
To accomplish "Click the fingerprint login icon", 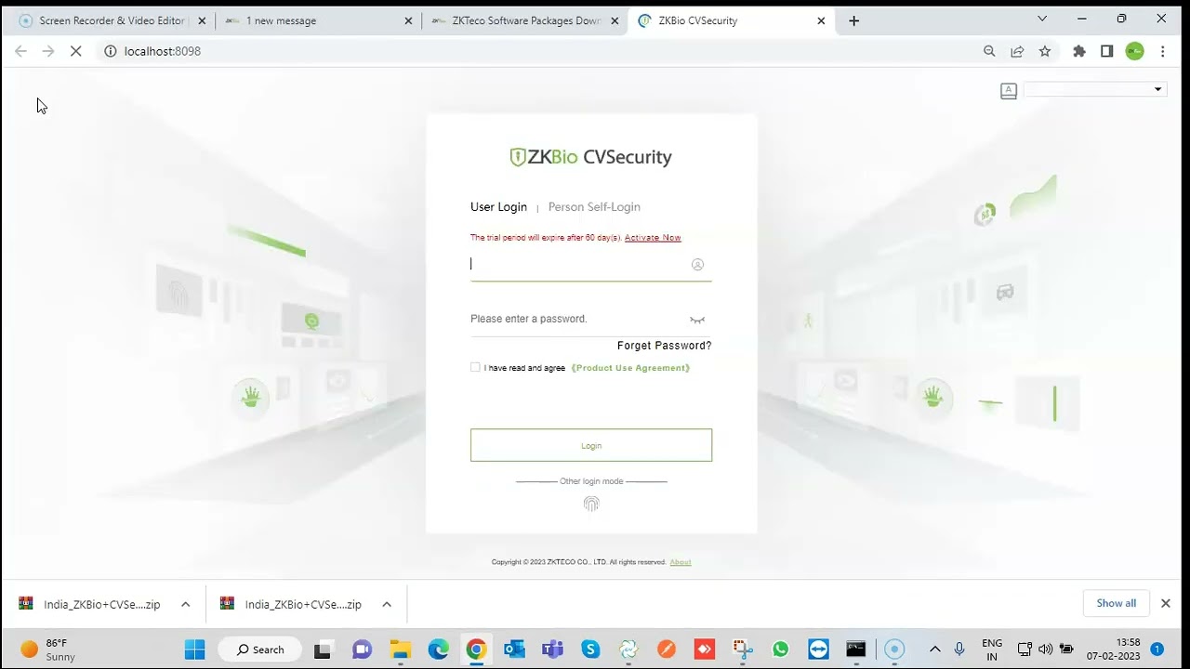I will (591, 504).
